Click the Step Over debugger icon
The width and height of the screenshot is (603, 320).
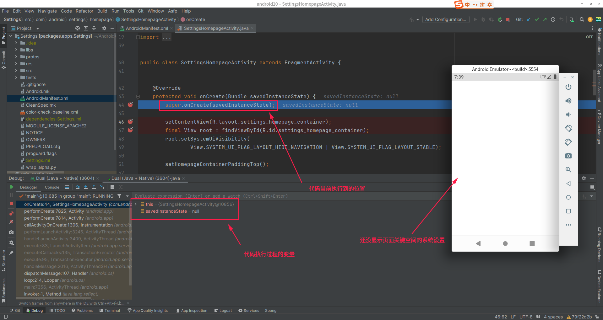[78, 187]
